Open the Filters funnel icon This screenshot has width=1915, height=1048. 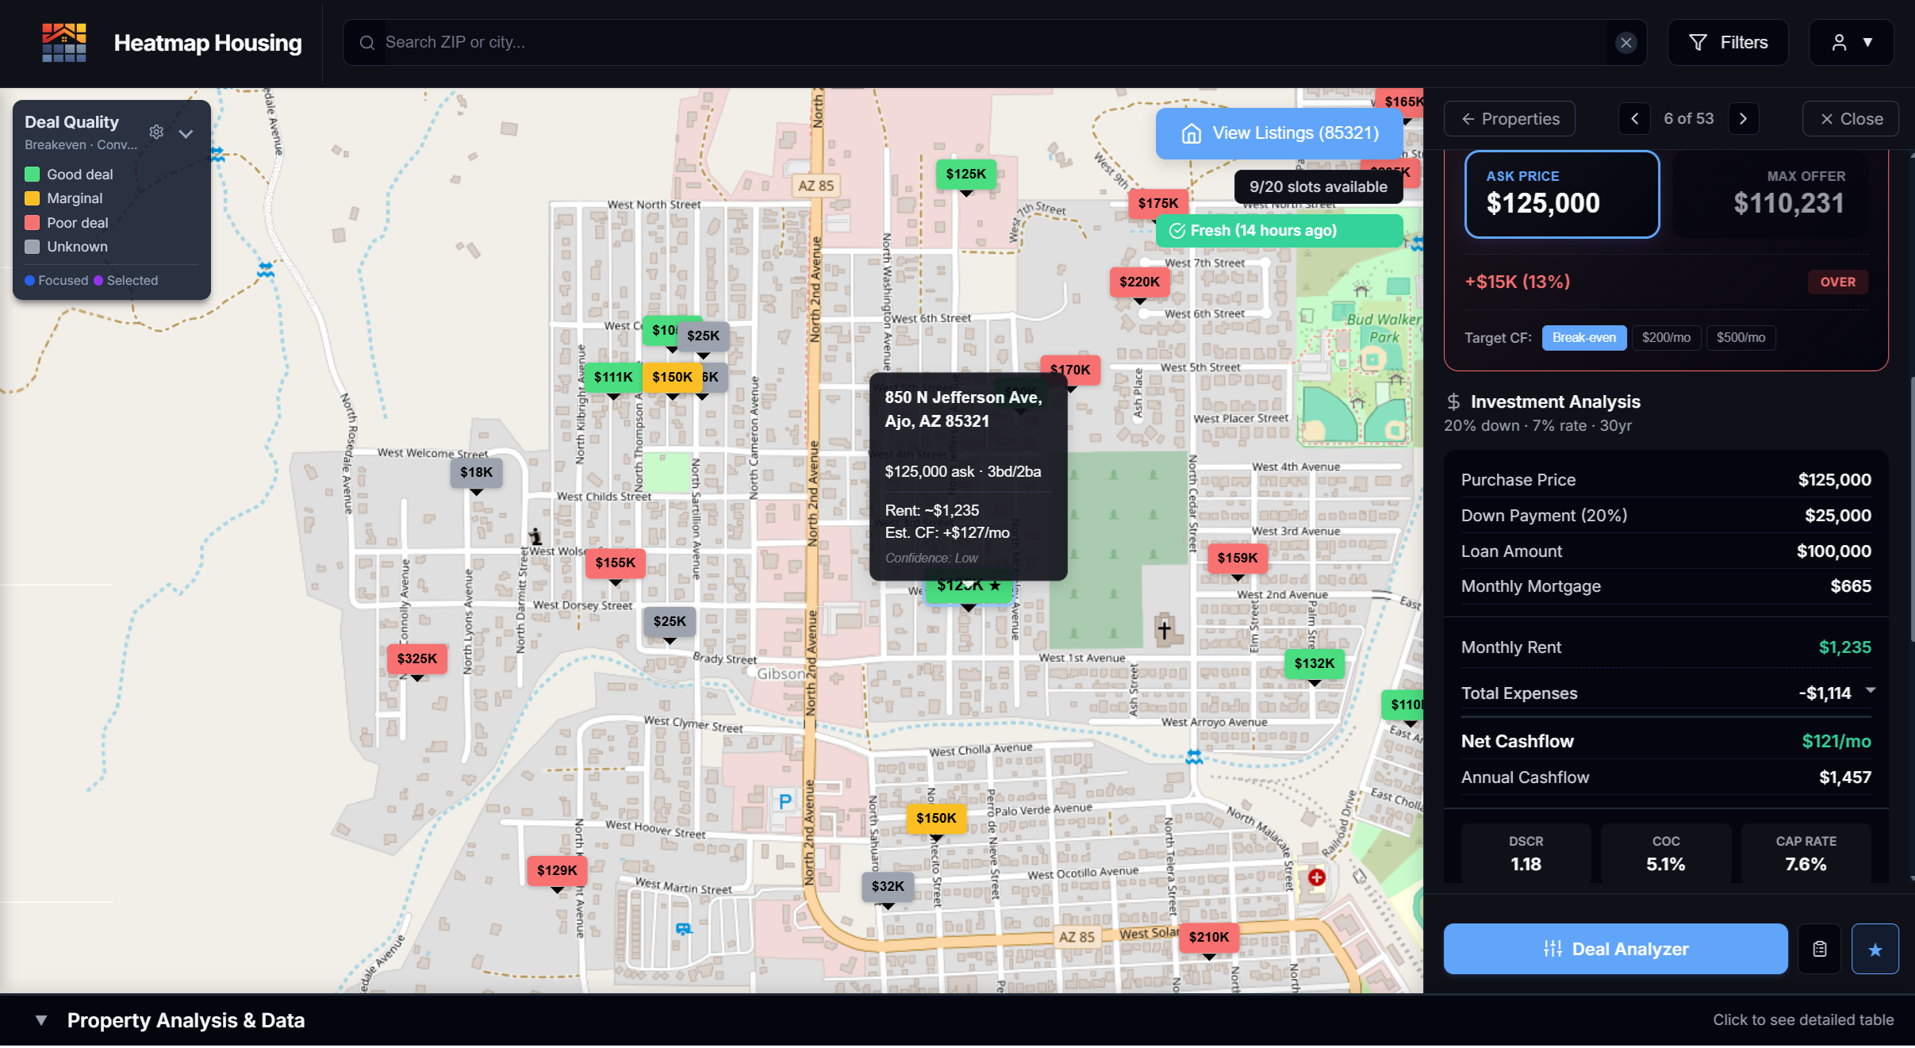click(1699, 42)
